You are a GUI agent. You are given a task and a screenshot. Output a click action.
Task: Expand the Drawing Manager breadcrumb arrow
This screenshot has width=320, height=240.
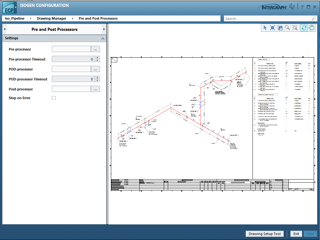(72, 18)
